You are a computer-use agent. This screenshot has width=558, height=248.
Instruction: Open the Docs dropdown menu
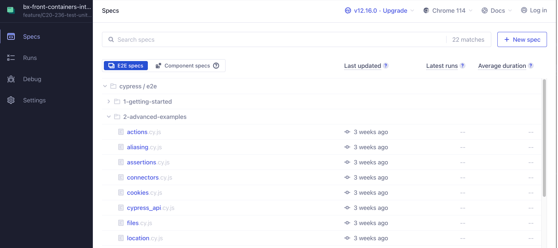click(497, 11)
